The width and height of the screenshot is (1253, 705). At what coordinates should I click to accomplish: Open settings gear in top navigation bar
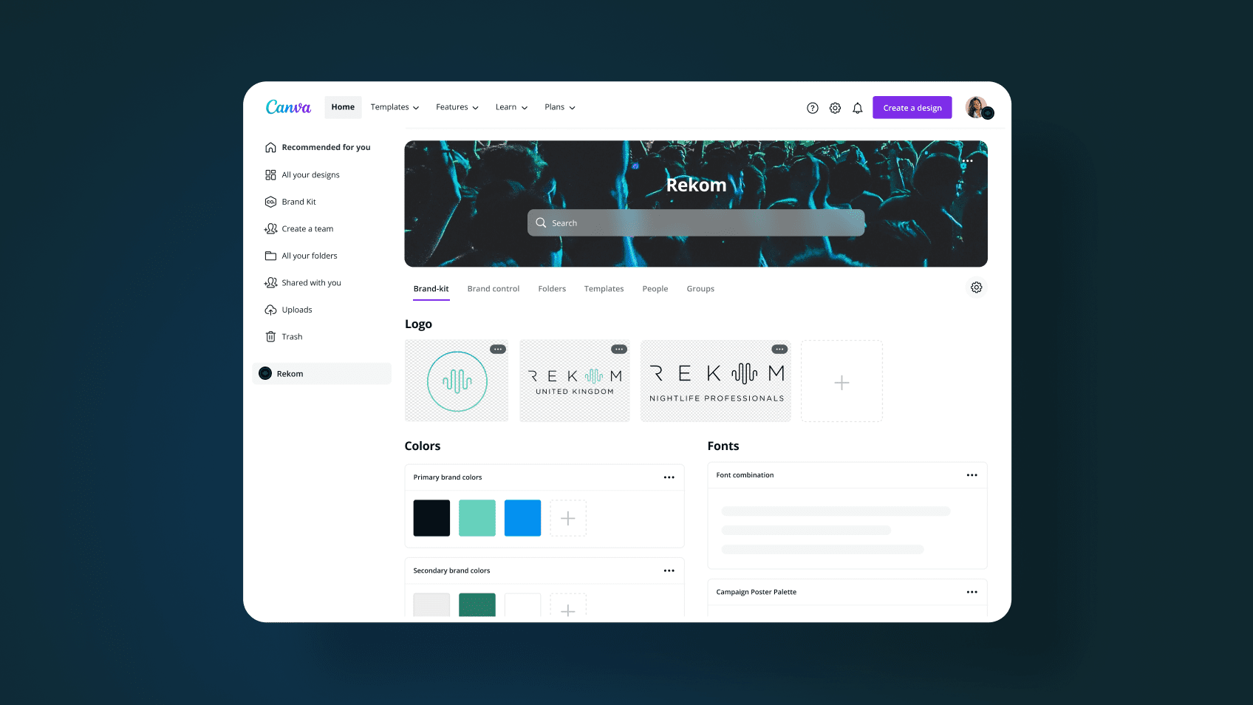click(835, 108)
